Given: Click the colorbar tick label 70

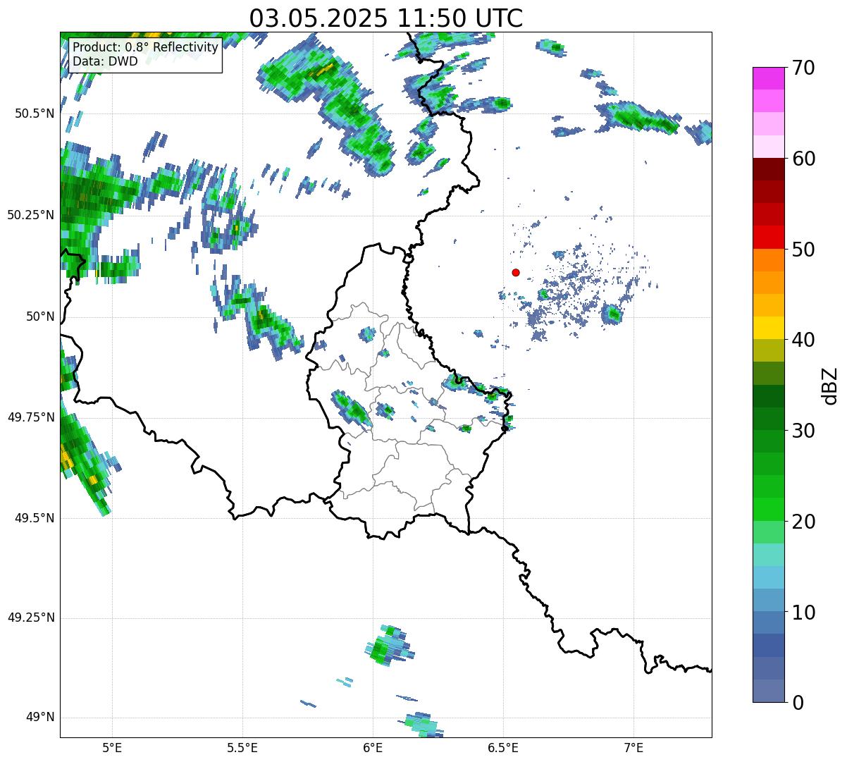Looking at the screenshot, I should pyautogui.click(x=803, y=68).
